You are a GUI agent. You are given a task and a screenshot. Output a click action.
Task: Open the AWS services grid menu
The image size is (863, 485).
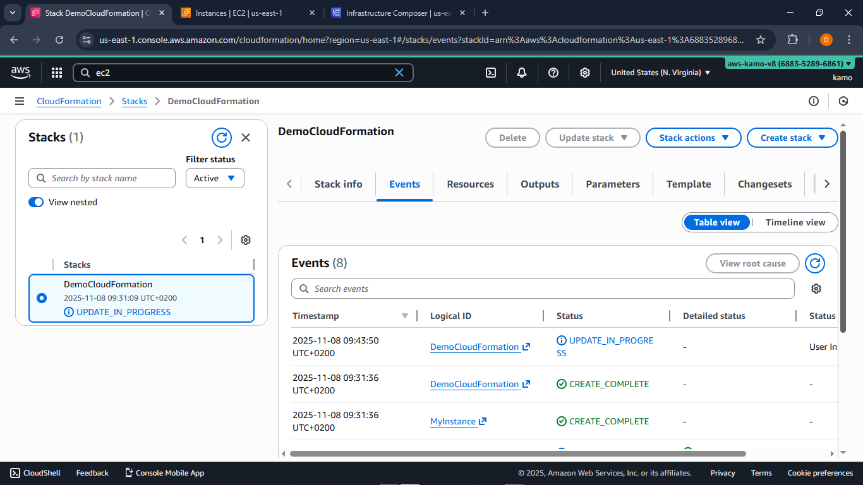pyautogui.click(x=56, y=73)
